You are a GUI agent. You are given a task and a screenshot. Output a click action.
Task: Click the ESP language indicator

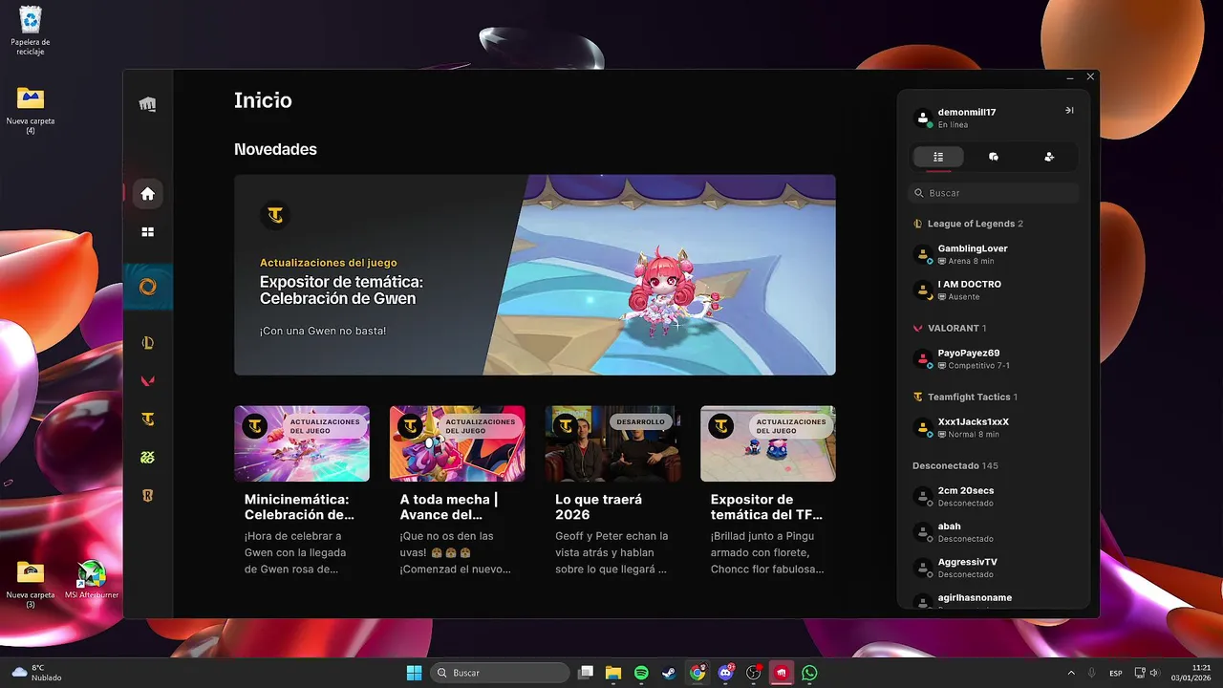(x=1116, y=673)
